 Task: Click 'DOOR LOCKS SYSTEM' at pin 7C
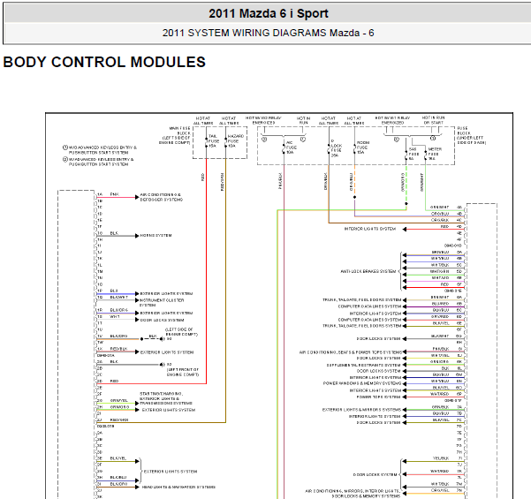pyautogui.click(x=379, y=422)
